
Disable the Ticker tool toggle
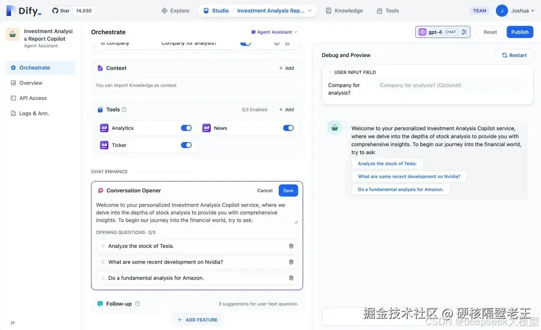186,145
